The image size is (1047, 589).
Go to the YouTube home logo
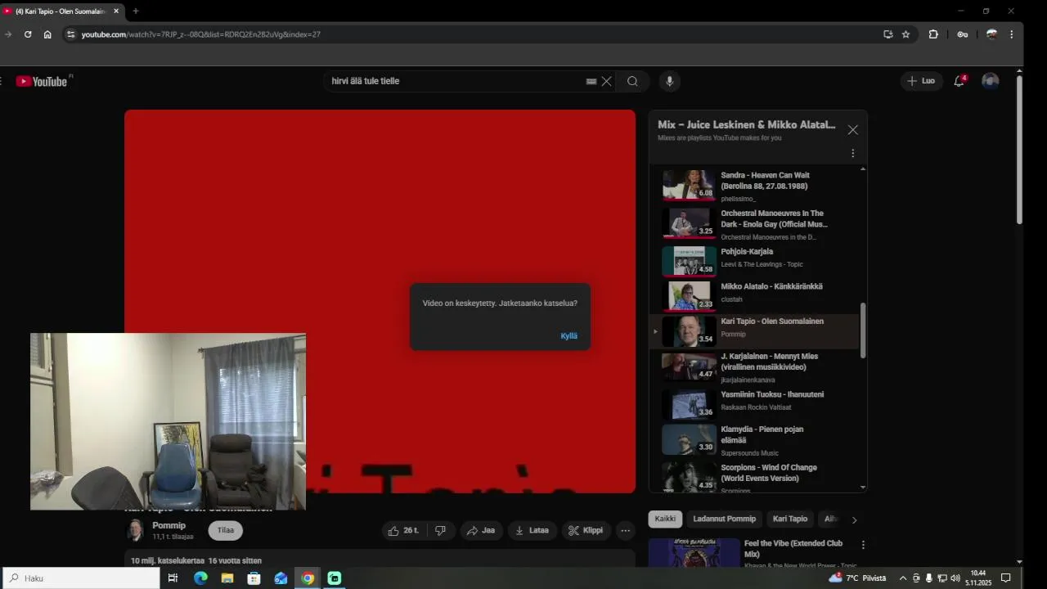tap(42, 81)
